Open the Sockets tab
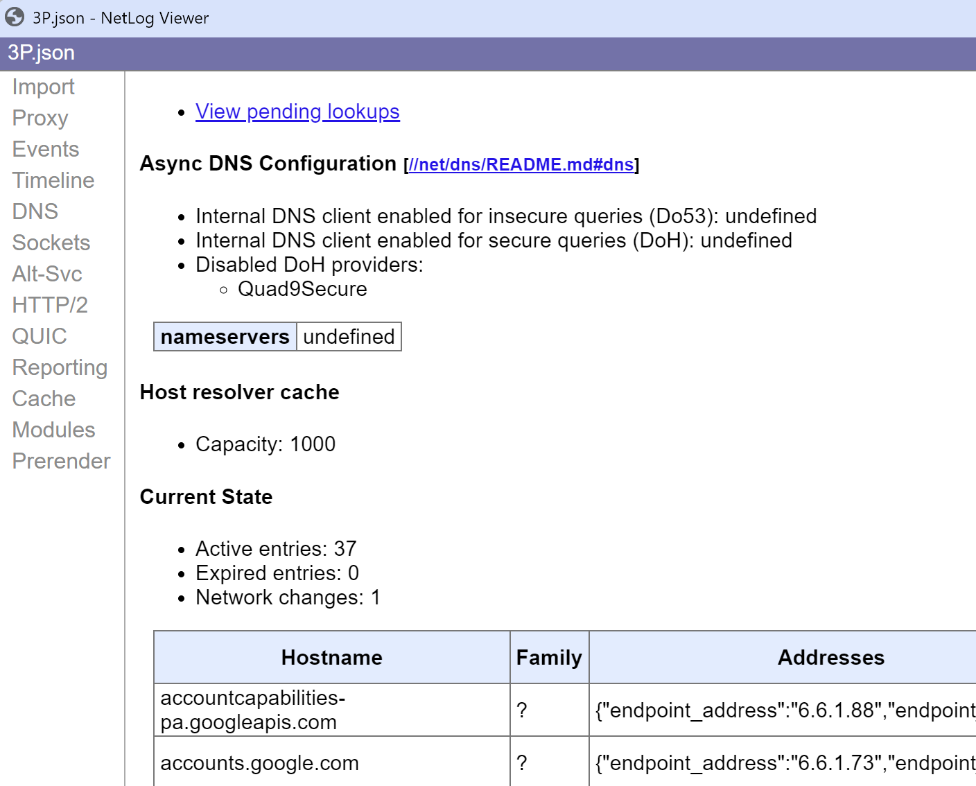This screenshot has height=786, width=976. tap(51, 243)
